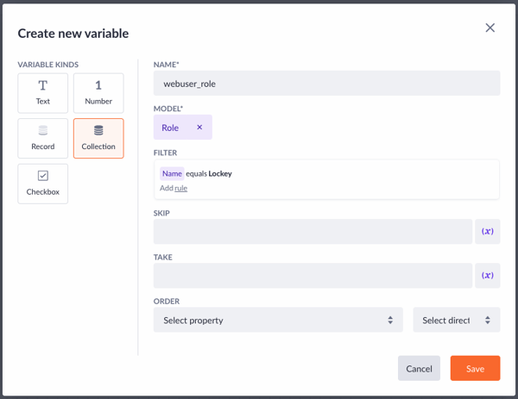This screenshot has width=518, height=399.
Task: Close the Create new variable dialog
Action: tap(490, 28)
